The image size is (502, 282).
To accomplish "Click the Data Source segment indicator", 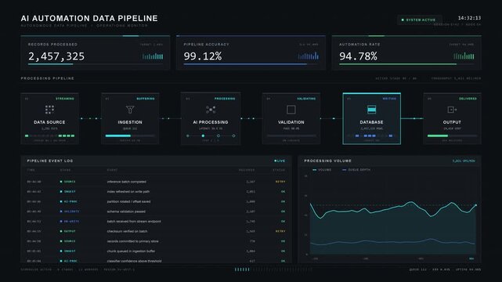I will (49, 136).
